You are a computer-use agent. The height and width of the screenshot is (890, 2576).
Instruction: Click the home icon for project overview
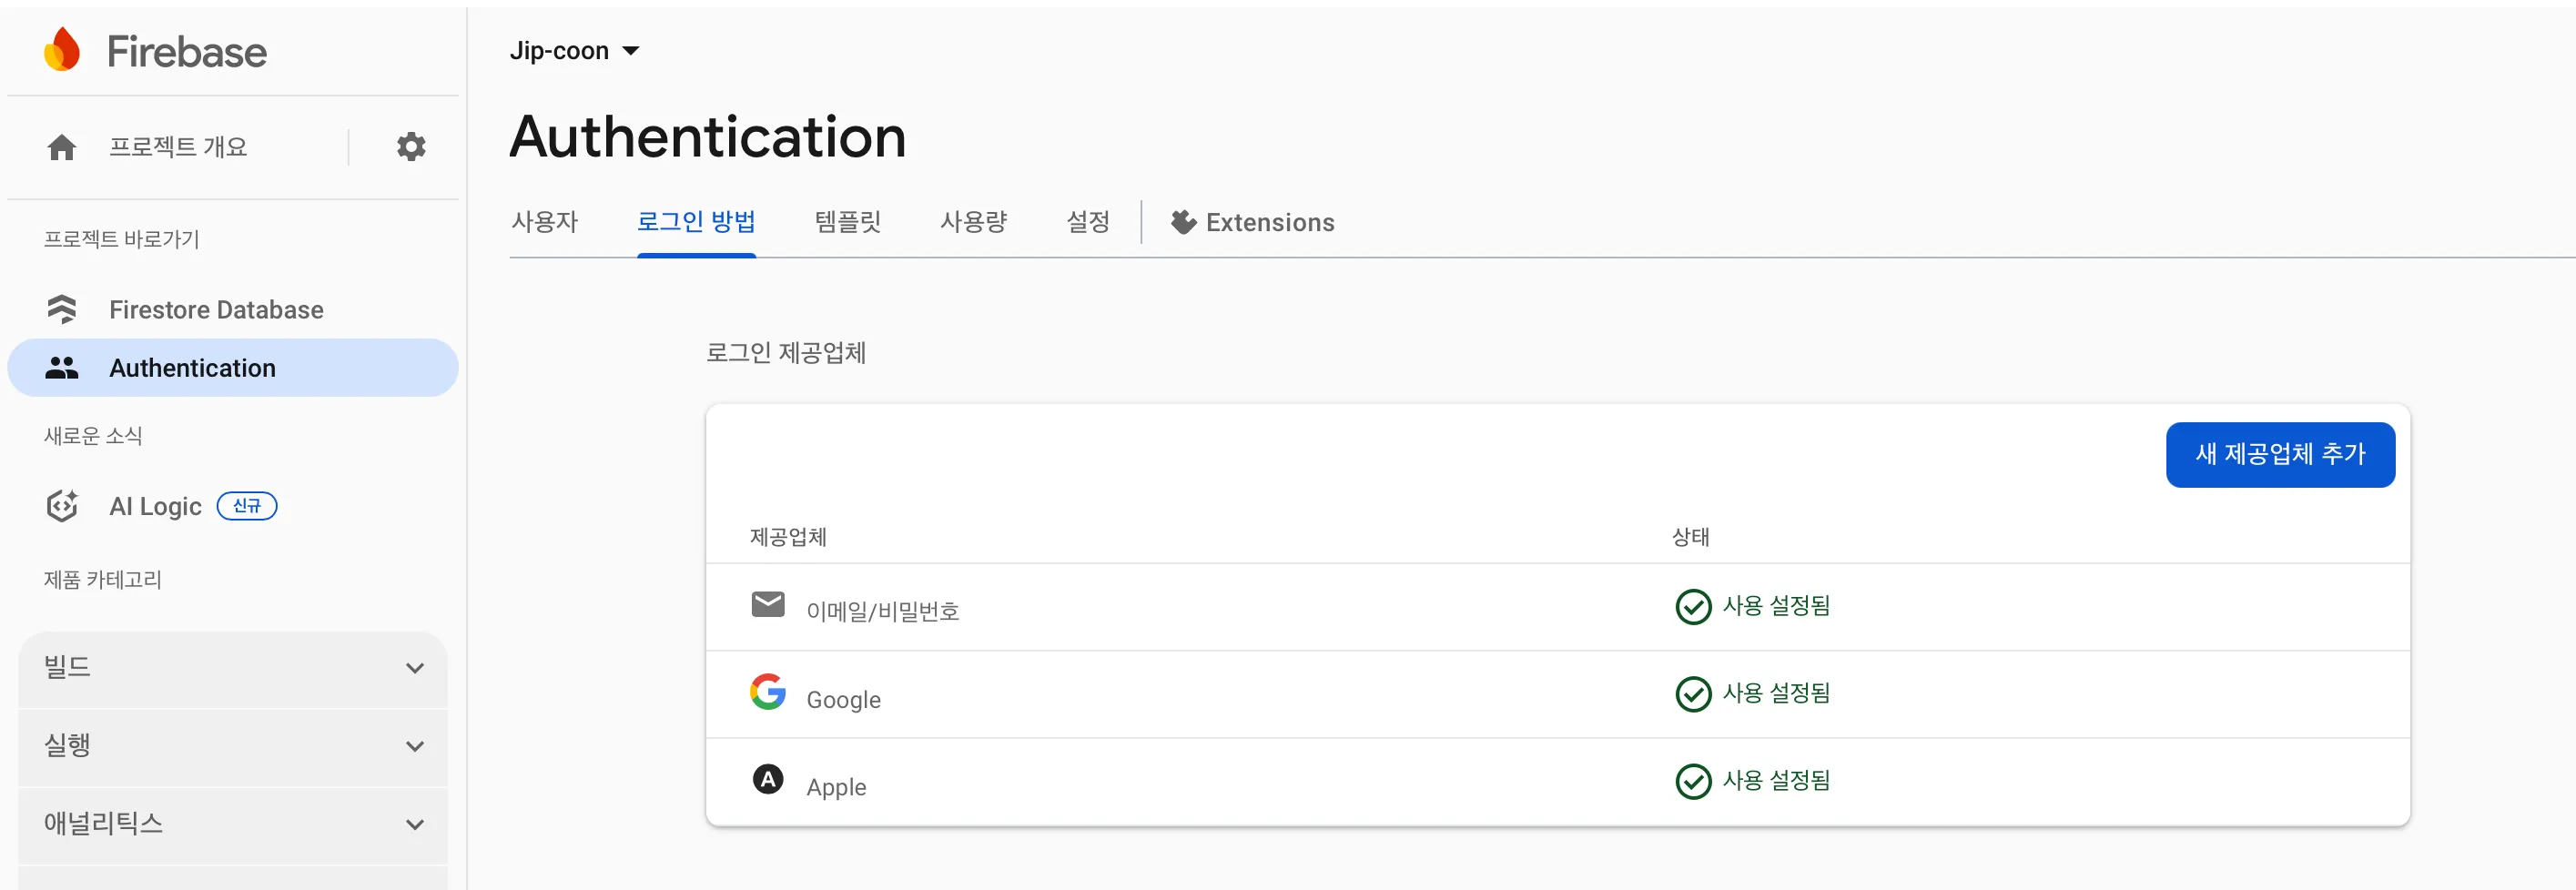click(62, 148)
